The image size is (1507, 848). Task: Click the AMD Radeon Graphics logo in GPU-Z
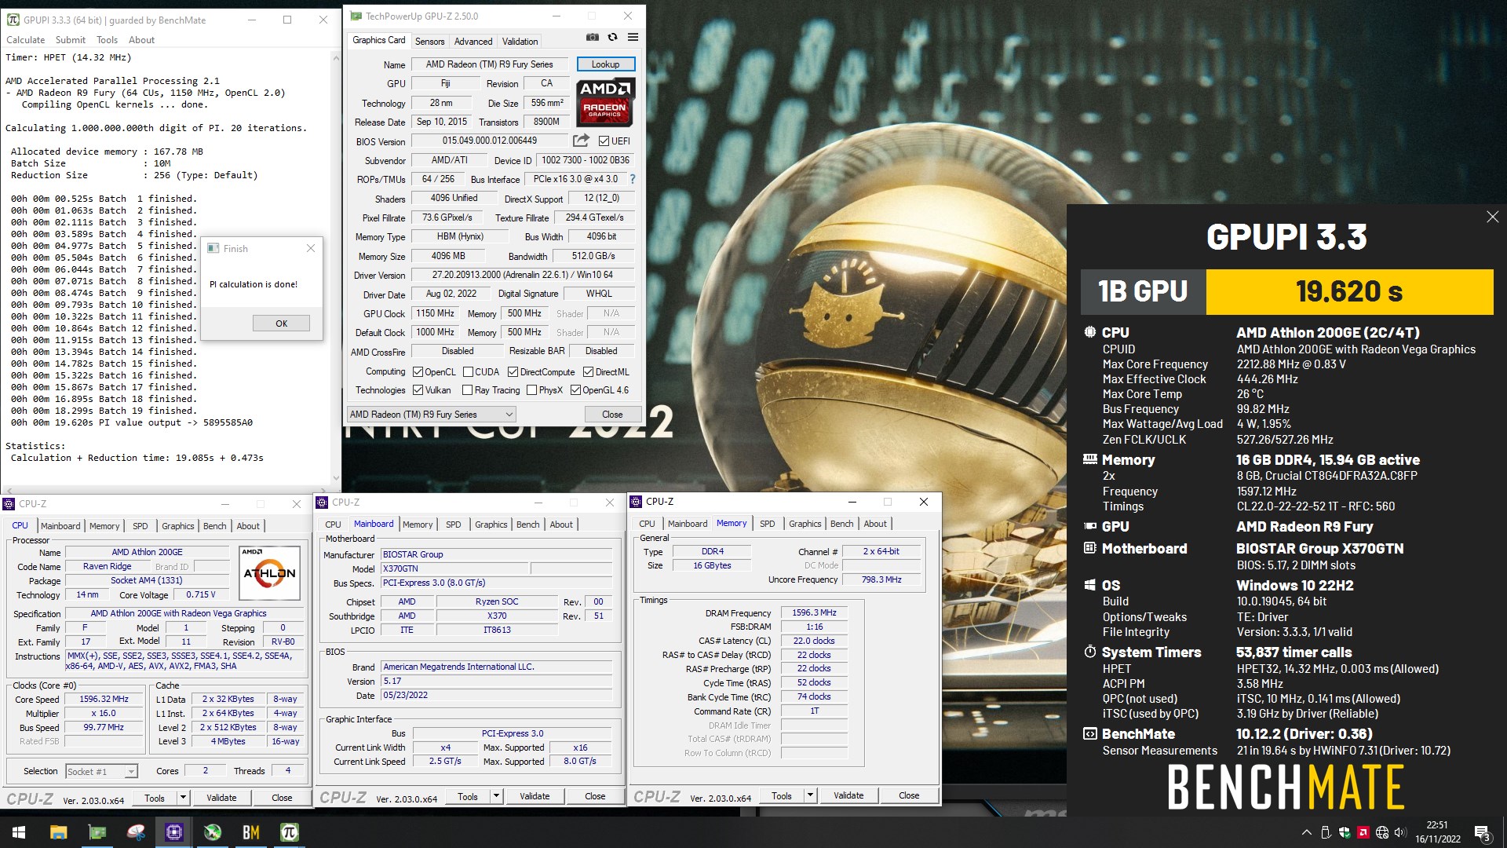coord(605,103)
